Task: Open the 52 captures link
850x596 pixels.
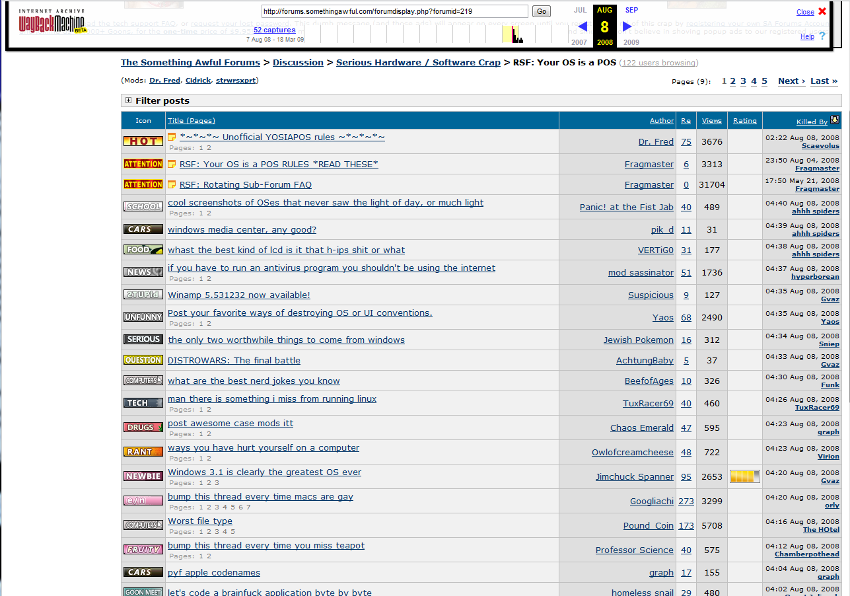Action: [x=274, y=30]
